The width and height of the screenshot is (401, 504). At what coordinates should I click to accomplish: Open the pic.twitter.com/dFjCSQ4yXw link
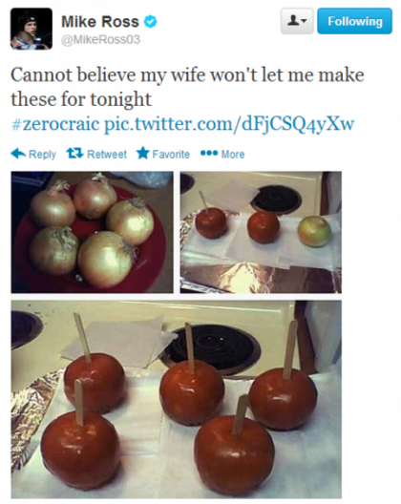coord(229,124)
